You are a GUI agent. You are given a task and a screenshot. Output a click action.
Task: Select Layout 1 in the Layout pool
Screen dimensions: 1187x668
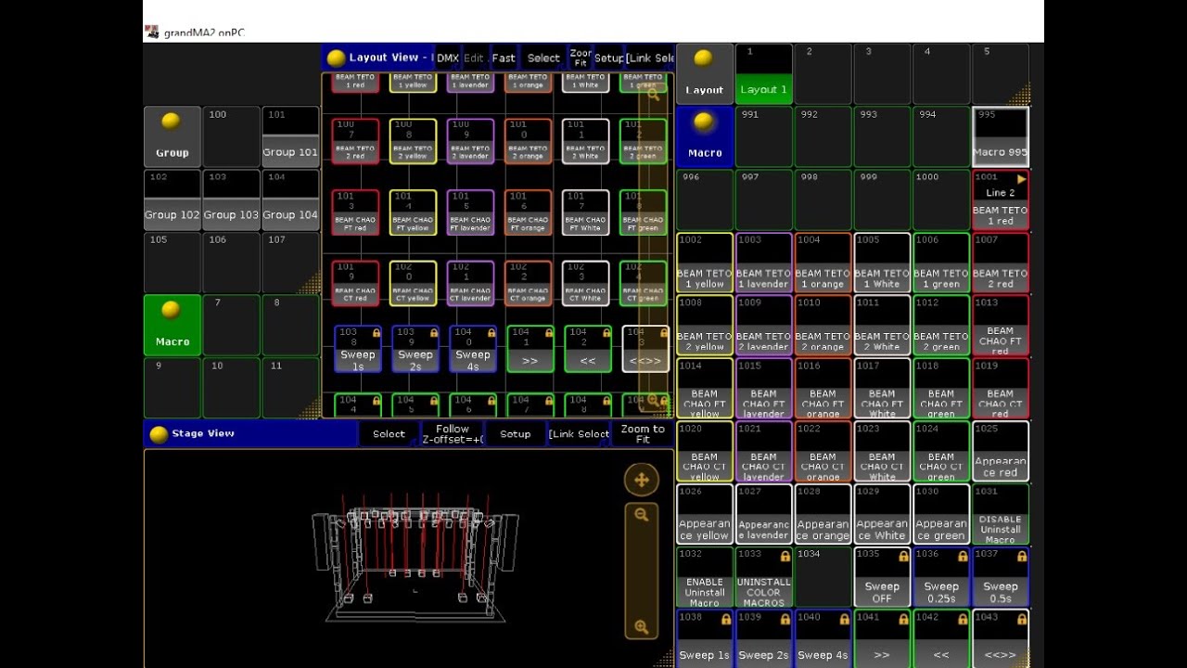click(764, 73)
